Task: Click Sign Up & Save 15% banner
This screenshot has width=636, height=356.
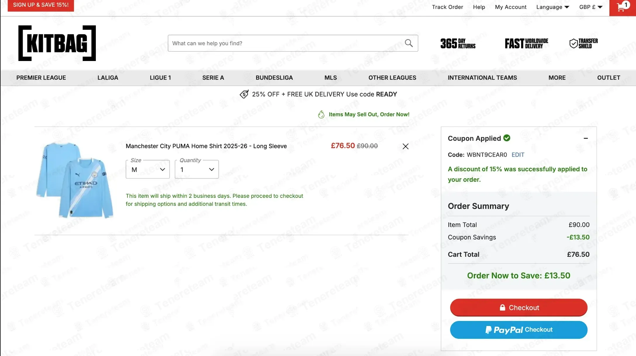Action: (x=41, y=5)
